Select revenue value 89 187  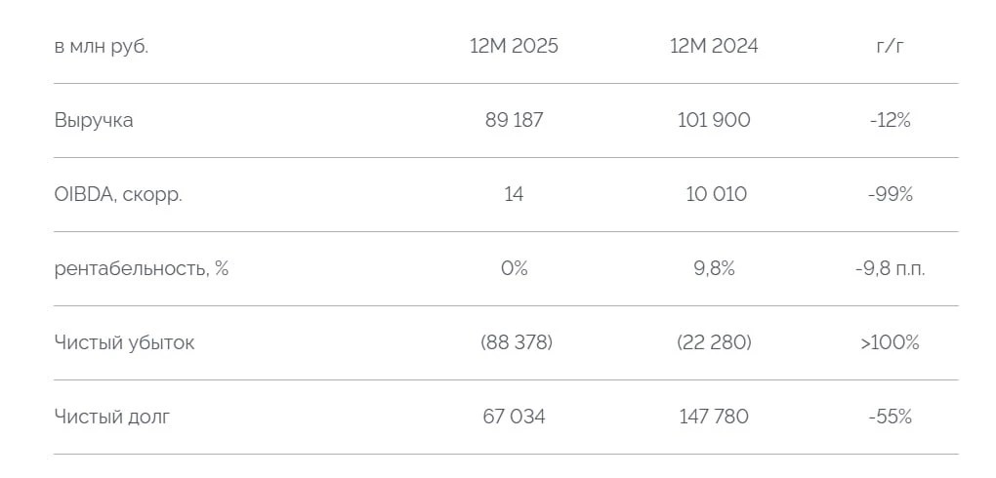pyautogui.click(x=514, y=121)
